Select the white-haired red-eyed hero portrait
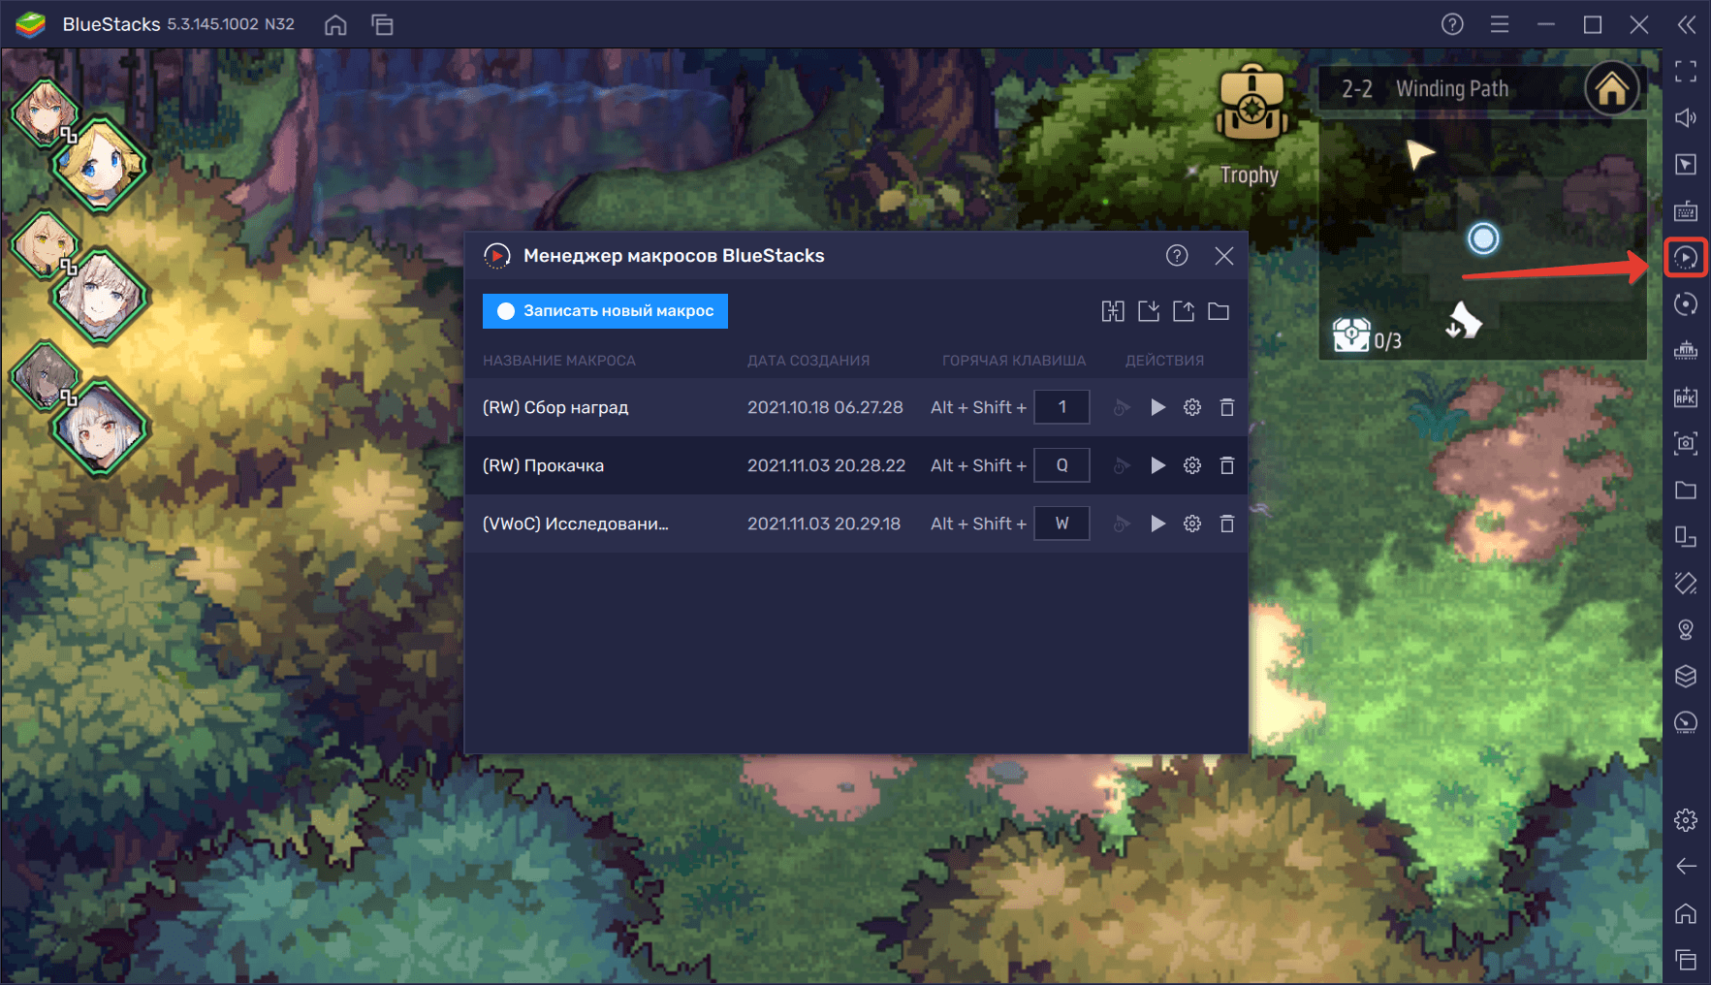 pyautogui.click(x=99, y=428)
